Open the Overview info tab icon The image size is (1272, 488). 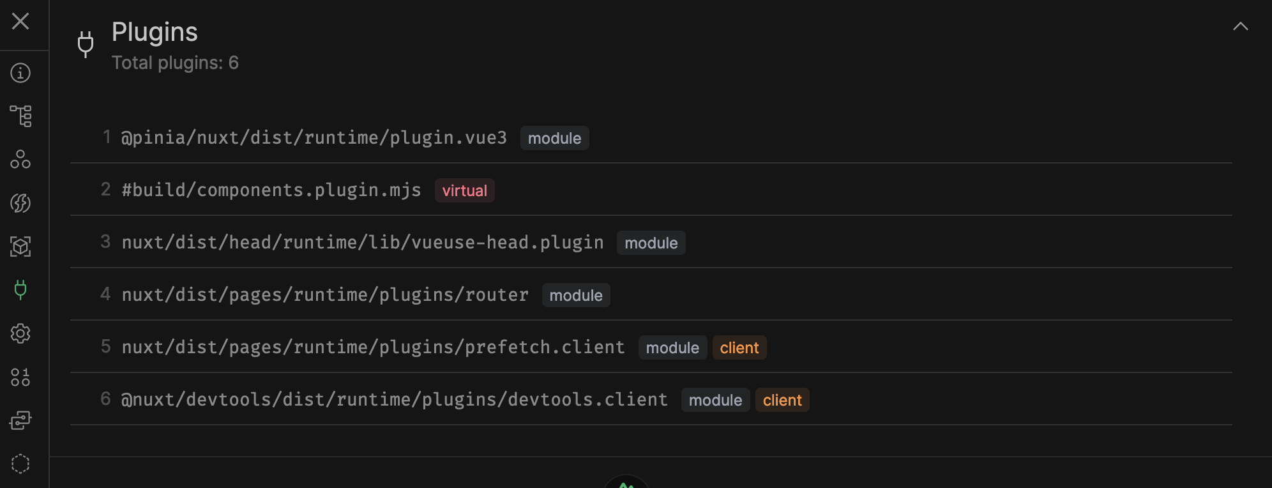click(x=20, y=73)
